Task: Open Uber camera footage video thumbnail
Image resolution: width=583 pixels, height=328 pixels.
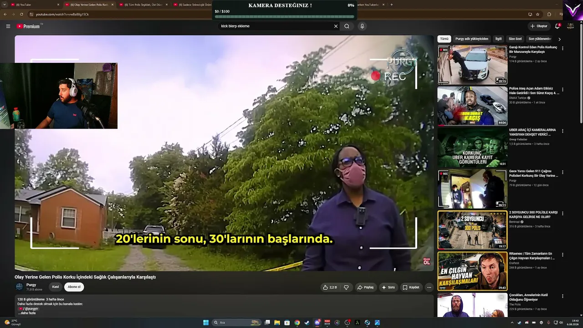Action: point(472,148)
